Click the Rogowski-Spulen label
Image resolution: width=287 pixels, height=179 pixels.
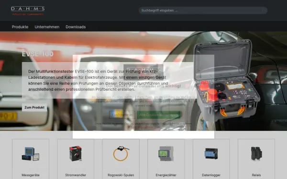click(121, 175)
